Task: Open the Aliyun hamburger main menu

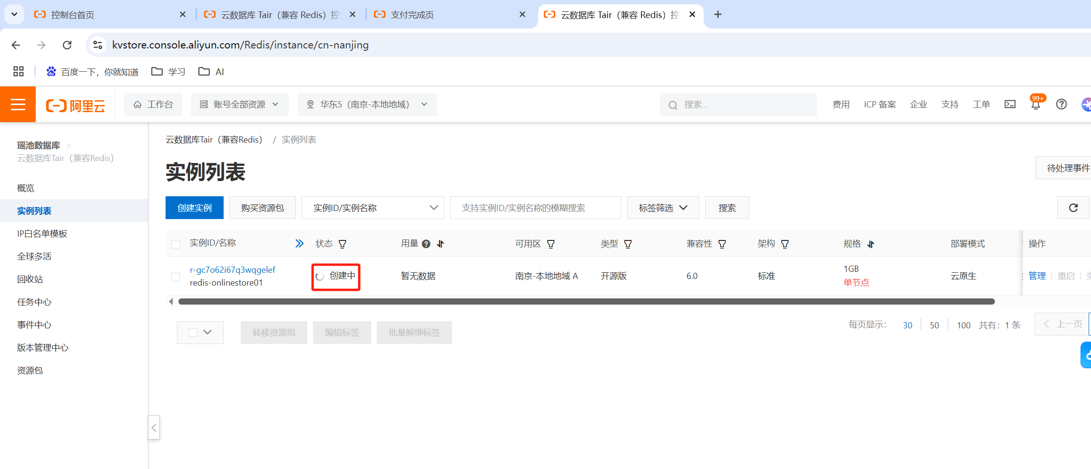Action: tap(18, 104)
